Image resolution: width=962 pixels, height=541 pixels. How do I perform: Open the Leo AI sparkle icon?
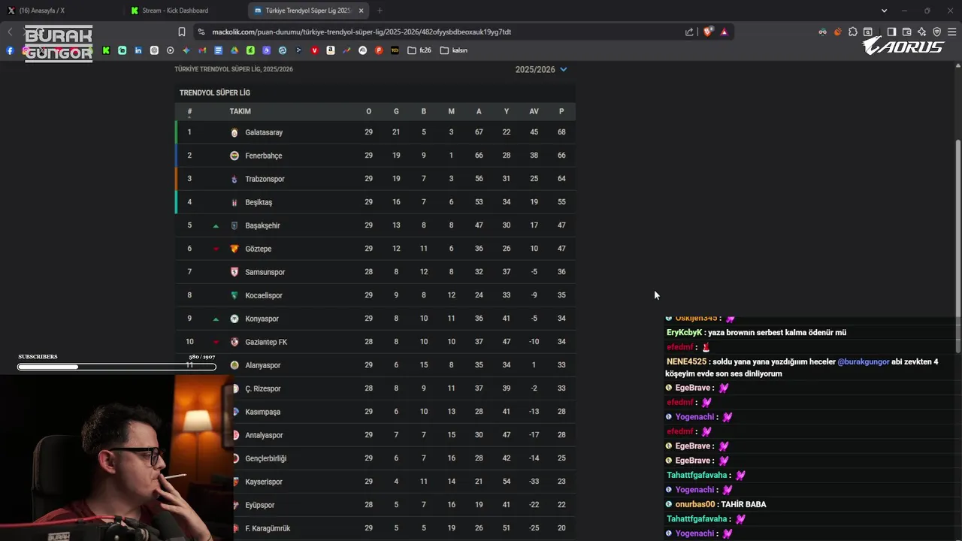[x=921, y=32]
